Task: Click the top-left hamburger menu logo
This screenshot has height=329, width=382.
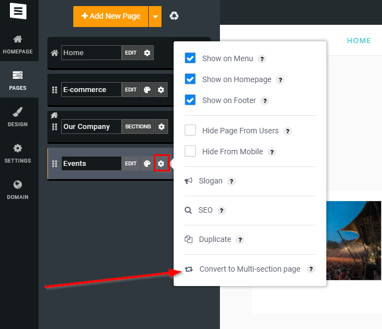Action: 18,11
